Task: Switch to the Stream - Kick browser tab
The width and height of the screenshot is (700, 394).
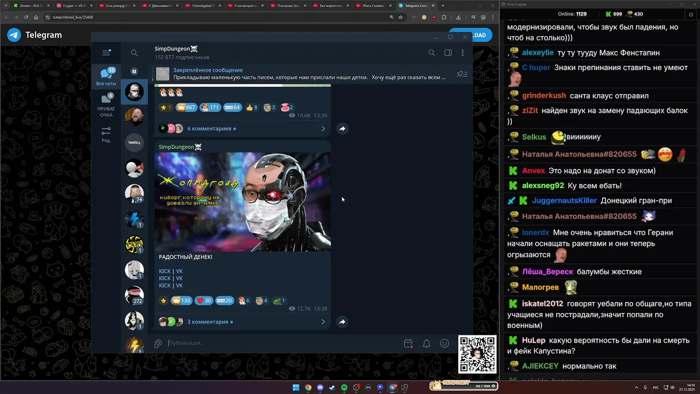Action: (31, 5)
